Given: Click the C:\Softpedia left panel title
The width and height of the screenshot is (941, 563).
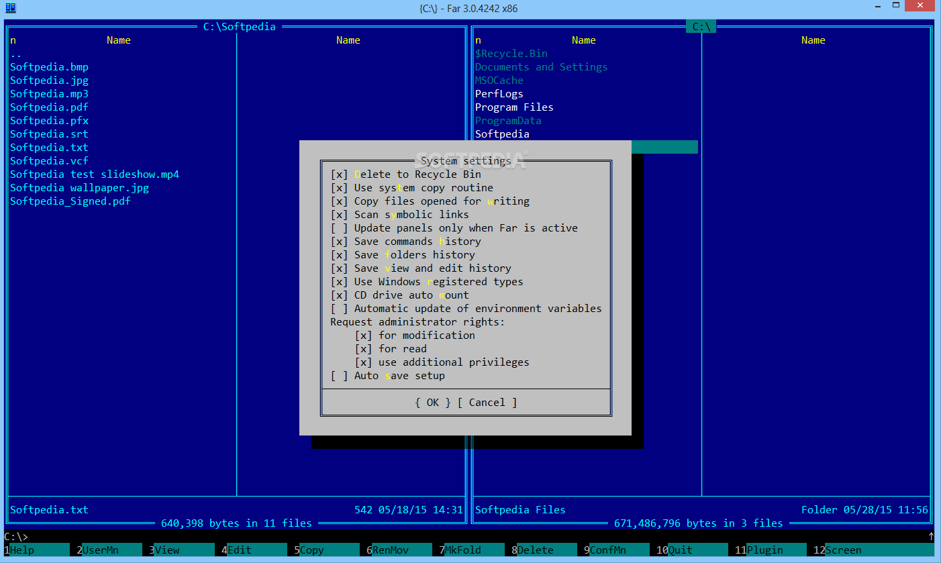Looking at the screenshot, I should click(240, 27).
